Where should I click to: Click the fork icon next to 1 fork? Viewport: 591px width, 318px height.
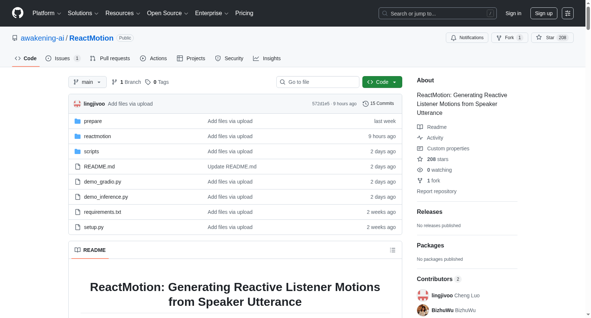click(420, 181)
